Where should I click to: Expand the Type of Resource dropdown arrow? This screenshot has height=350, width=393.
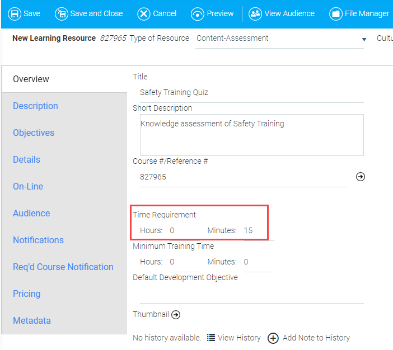364,39
